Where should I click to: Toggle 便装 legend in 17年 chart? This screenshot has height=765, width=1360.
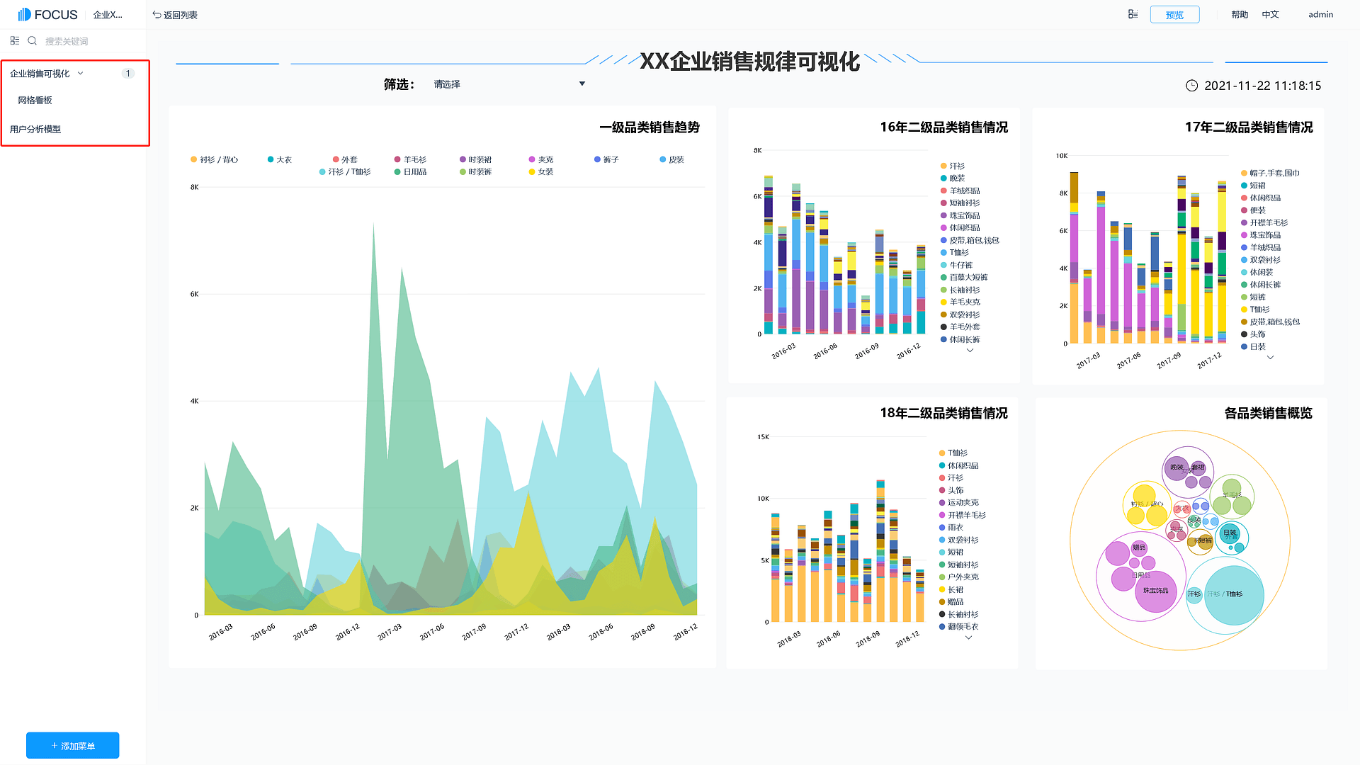pos(1253,210)
